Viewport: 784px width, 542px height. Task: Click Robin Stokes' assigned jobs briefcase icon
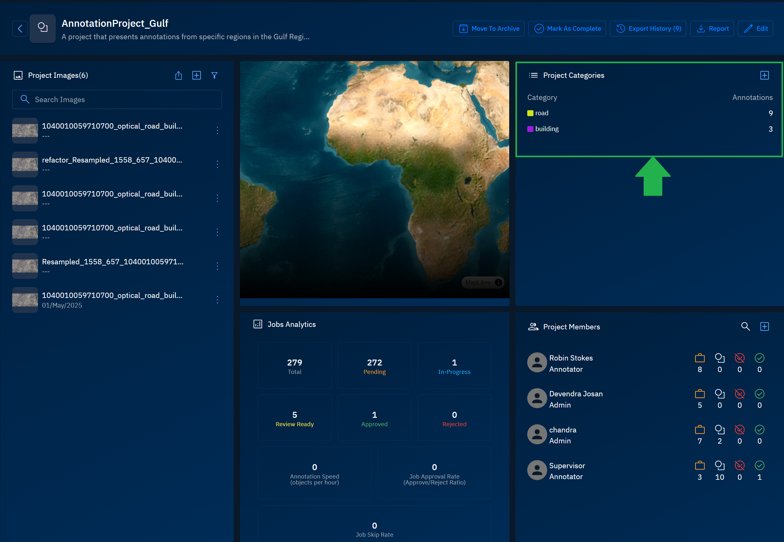(699, 358)
